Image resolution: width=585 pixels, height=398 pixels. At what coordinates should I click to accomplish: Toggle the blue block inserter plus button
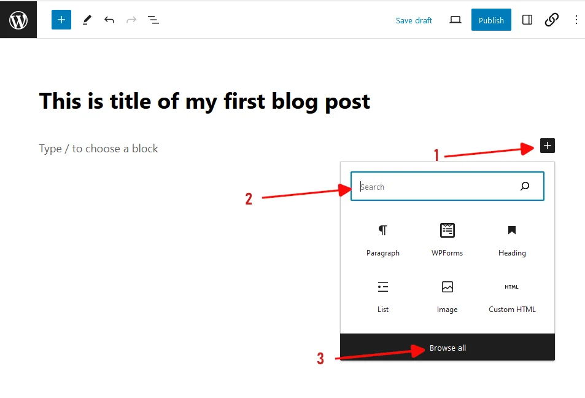(61, 20)
